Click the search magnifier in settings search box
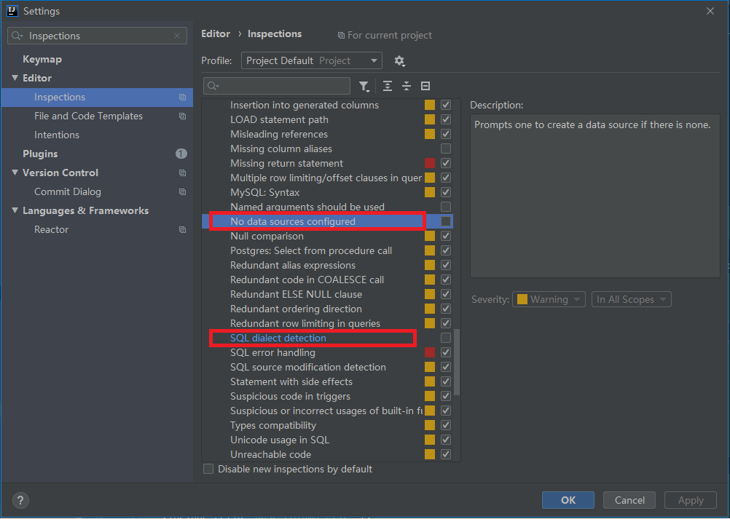The image size is (730, 519). [17, 36]
